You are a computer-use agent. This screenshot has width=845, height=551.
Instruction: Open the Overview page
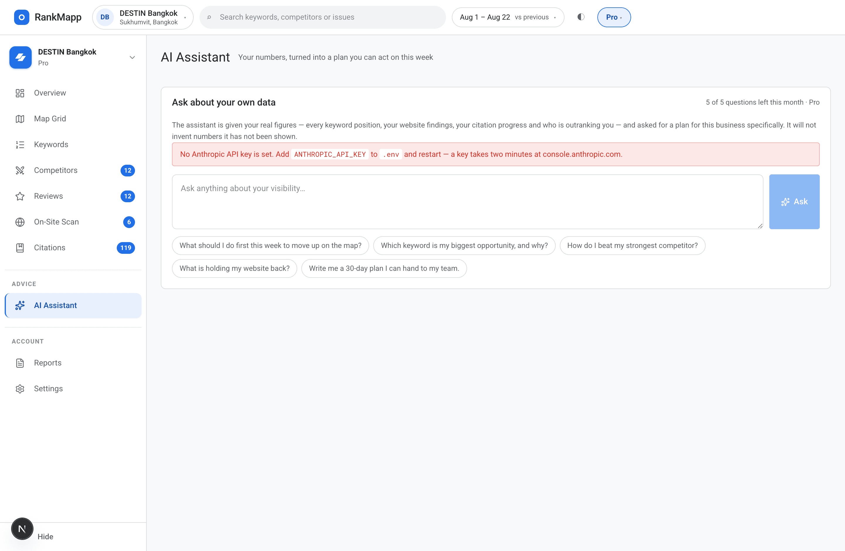(73, 93)
